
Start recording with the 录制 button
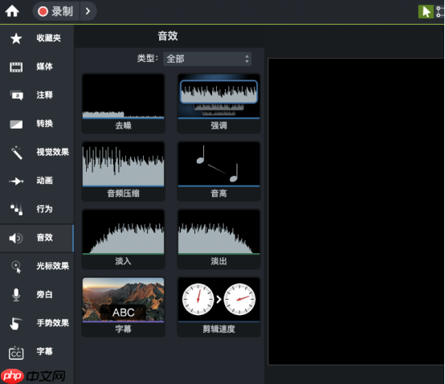[56, 11]
